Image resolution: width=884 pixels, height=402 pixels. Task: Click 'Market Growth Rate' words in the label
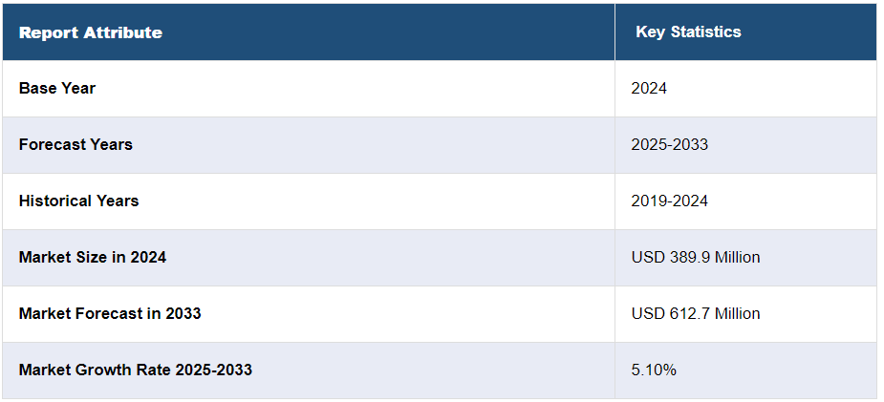tap(95, 370)
